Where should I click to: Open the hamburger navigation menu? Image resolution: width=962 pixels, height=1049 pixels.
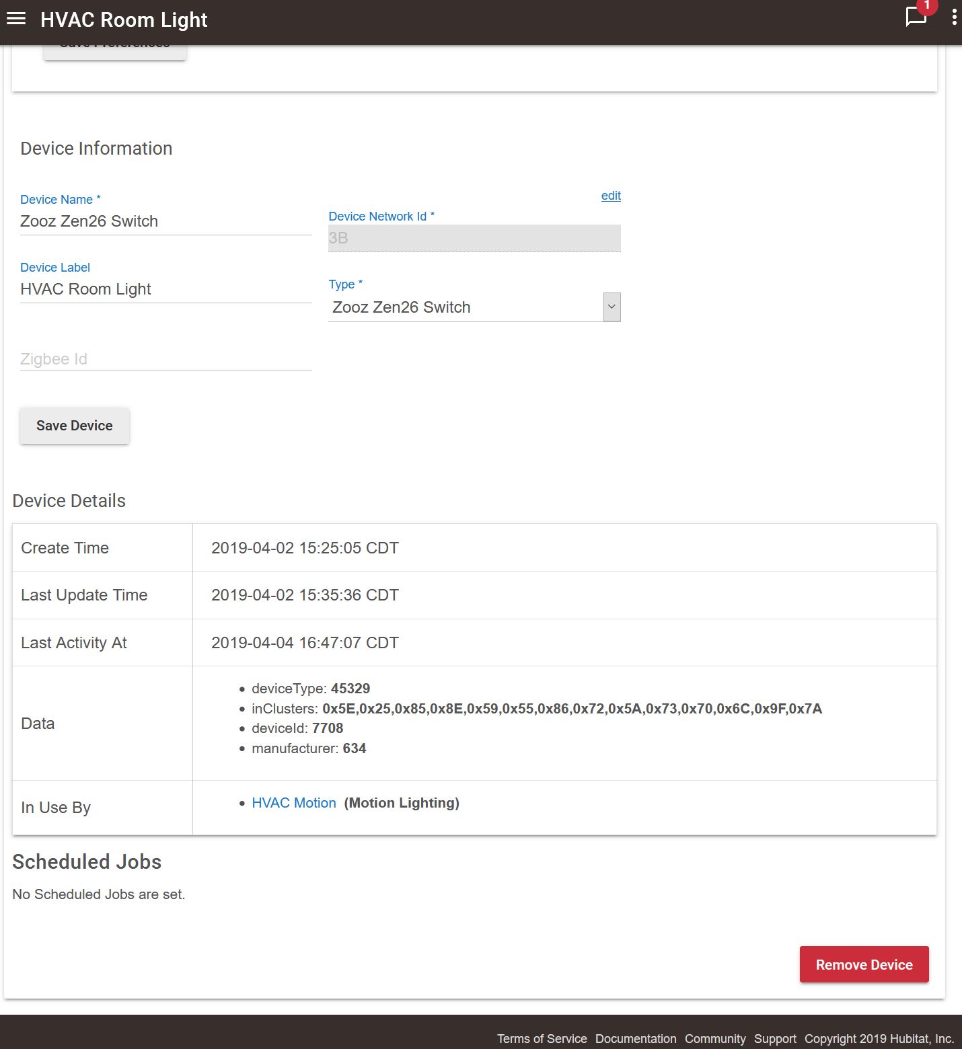point(16,19)
